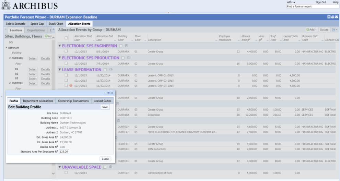Viewport: 340px width, 181px height.
Task: Click the Standard Area Per Employee input field
Action: click(x=64, y=152)
